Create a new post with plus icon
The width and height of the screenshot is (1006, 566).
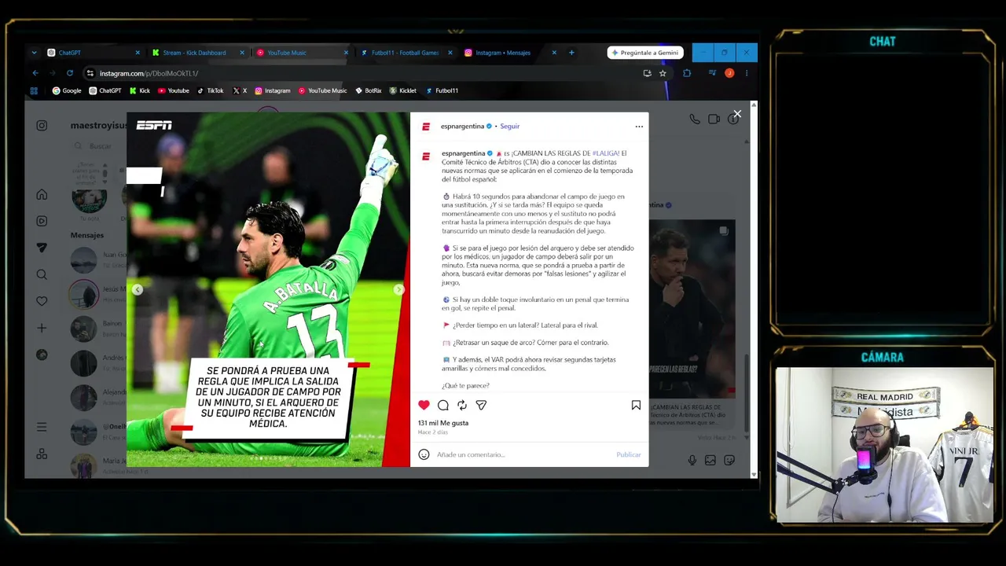[x=42, y=328]
